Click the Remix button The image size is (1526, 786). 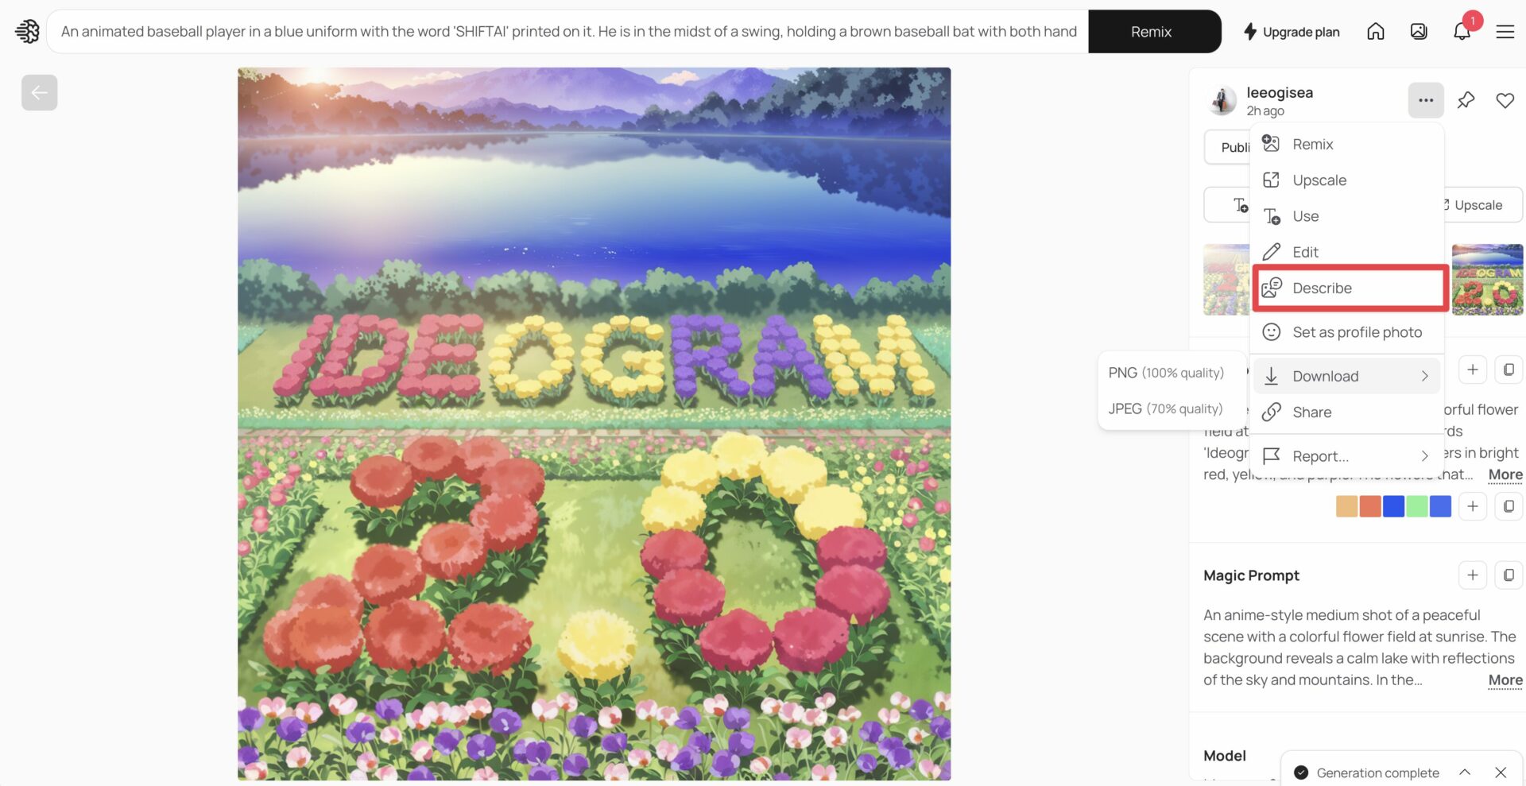[1153, 32]
